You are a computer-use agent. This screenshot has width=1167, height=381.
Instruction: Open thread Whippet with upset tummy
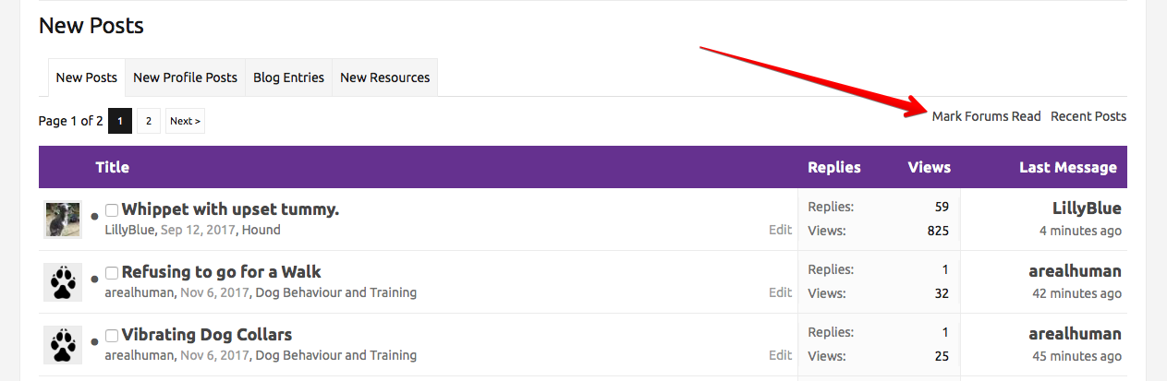[230, 209]
